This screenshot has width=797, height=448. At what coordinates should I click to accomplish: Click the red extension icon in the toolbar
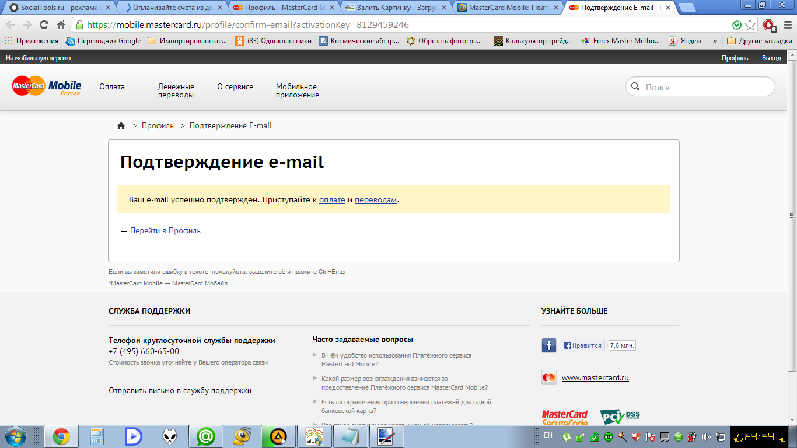coord(769,25)
